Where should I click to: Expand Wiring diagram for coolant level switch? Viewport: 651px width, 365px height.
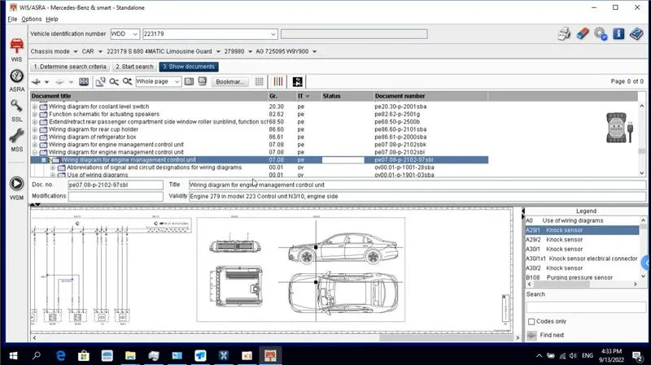pos(35,106)
